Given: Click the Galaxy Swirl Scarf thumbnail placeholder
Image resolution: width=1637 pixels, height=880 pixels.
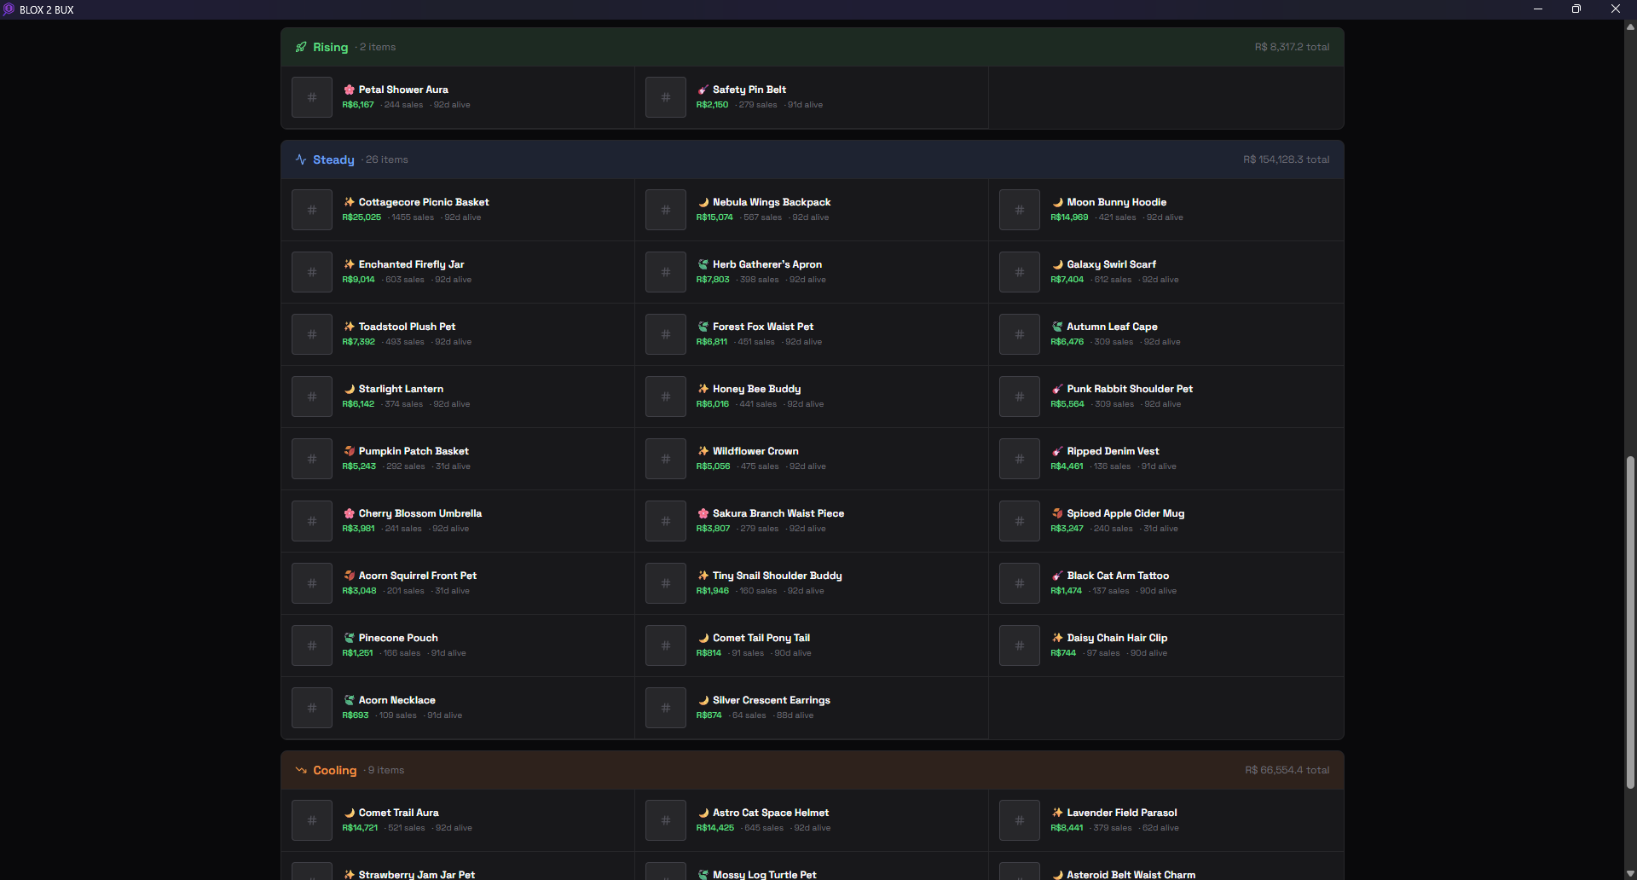Looking at the screenshot, I should point(1019,272).
